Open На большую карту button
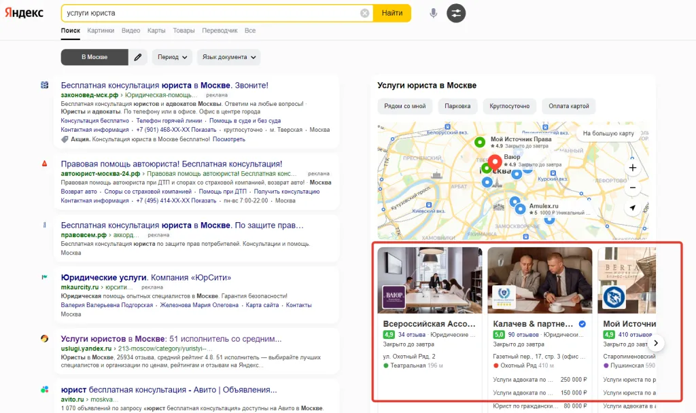Viewport: 696px width, 413px height. 608,133
